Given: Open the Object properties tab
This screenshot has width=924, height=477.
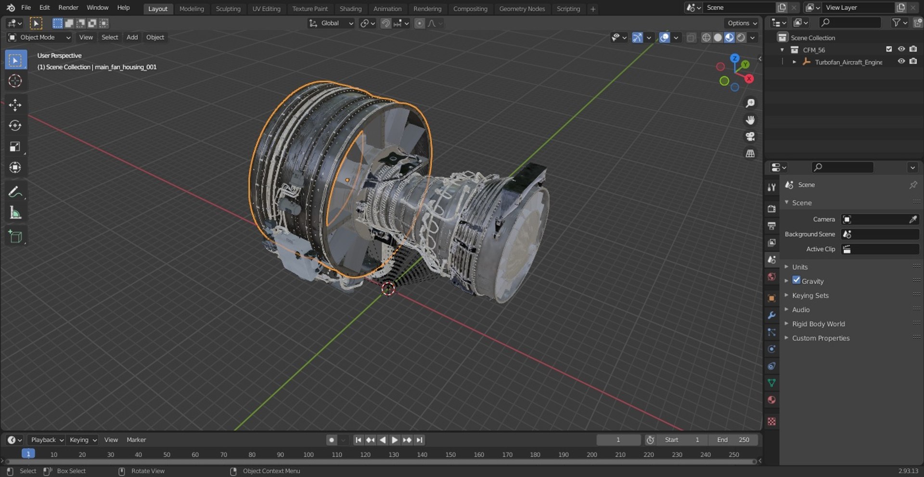Looking at the screenshot, I should click(x=771, y=298).
